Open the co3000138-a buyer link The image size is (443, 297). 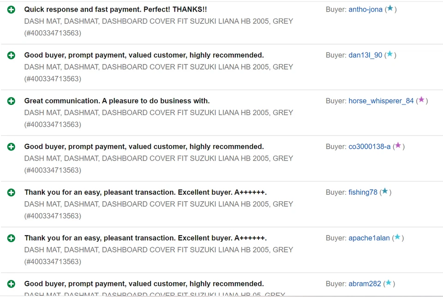(x=369, y=146)
